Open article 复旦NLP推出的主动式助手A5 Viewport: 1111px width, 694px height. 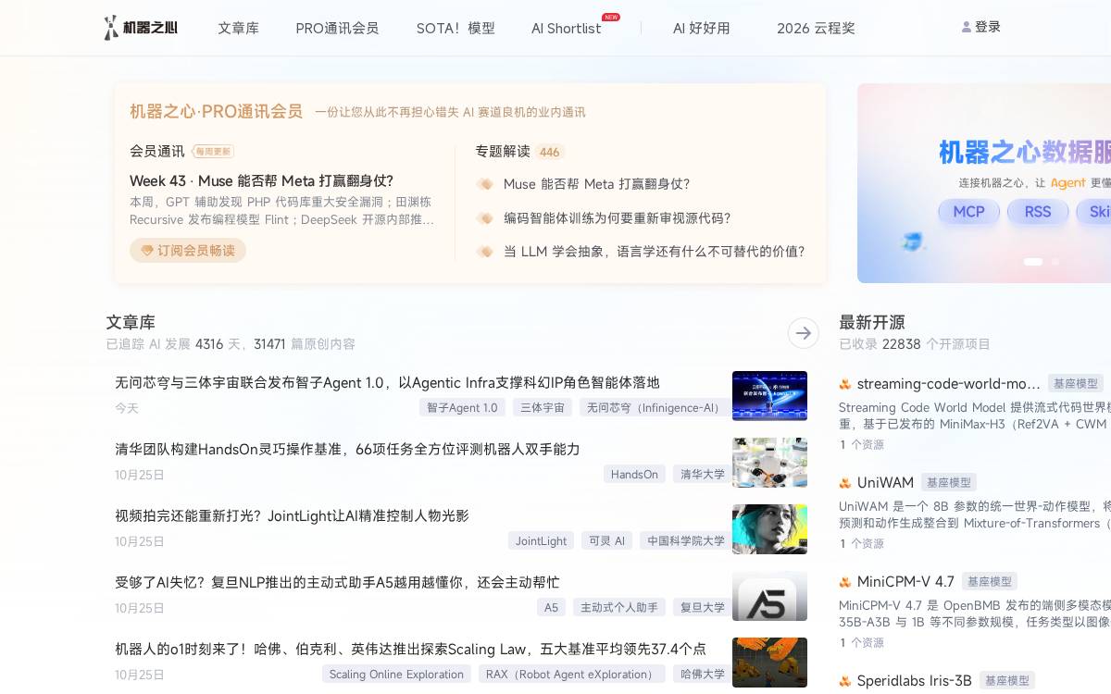pos(337,582)
